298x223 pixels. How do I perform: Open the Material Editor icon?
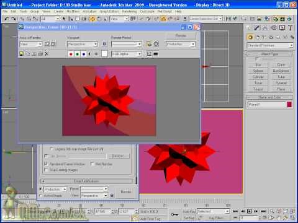[267, 19]
